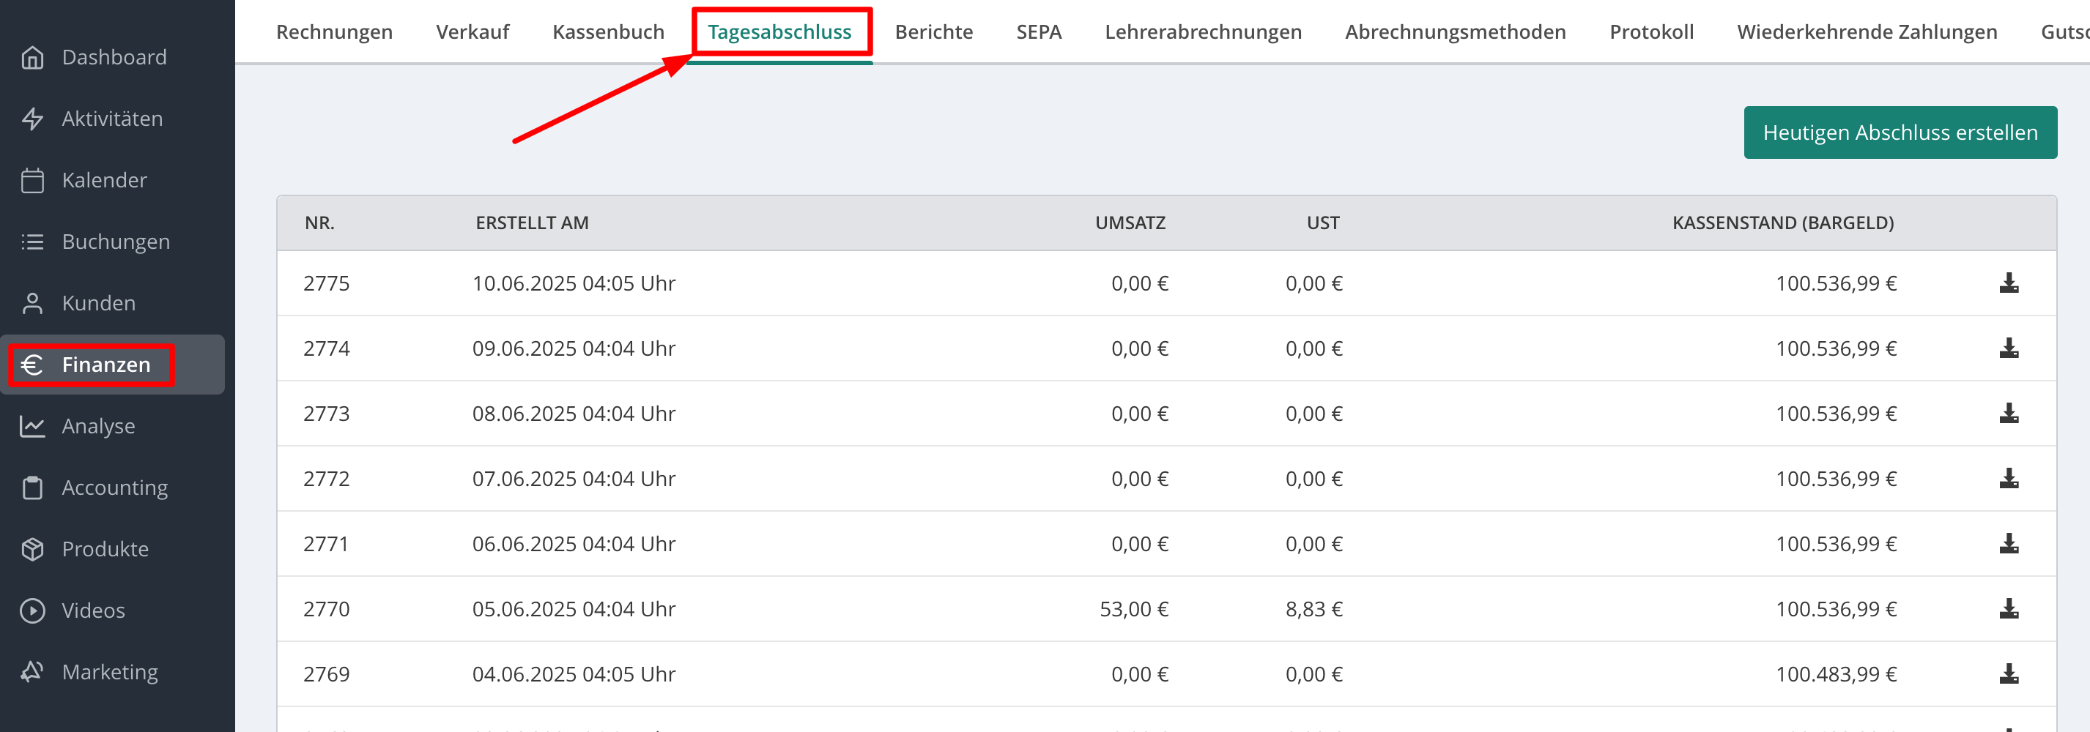Open the Produkte box icon
The image size is (2090, 732).
32,549
